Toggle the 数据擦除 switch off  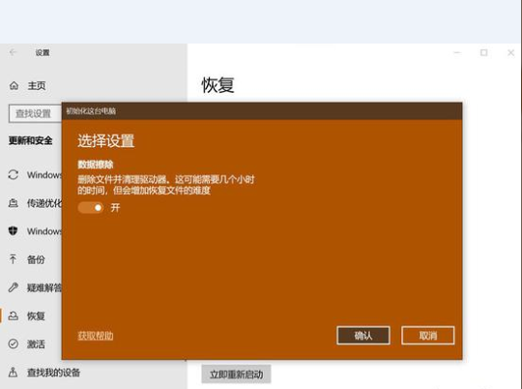coord(90,208)
